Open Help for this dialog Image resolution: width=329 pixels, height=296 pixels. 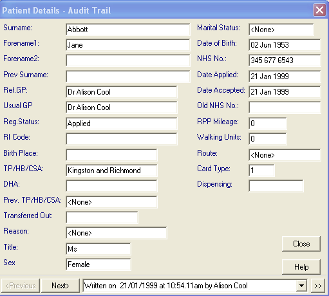[301, 267]
